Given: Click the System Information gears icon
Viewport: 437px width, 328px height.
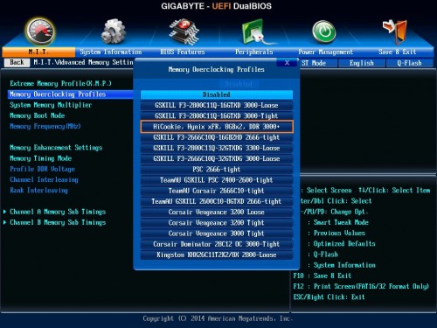Looking at the screenshot, I should click(114, 31).
